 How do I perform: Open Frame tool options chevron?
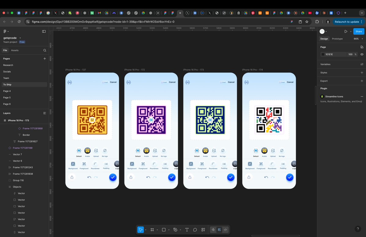(157, 230)
